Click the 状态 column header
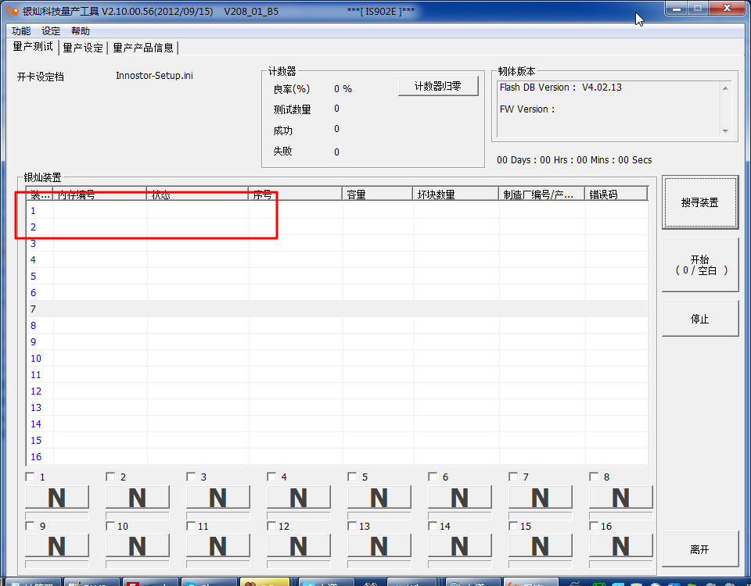The height and width of the screenshot is (586, 751). (197, 195)
